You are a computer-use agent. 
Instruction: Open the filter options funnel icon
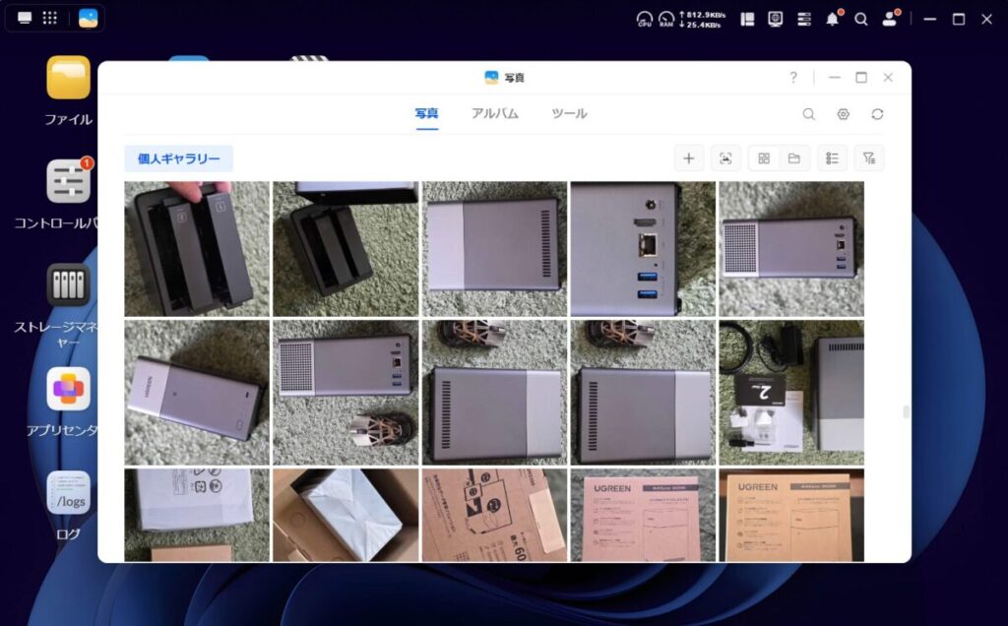(868, 158)
